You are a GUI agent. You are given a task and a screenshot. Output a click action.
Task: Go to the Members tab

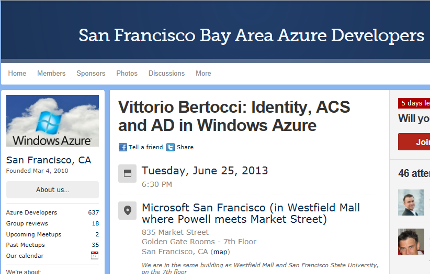[x=51, y=74]
